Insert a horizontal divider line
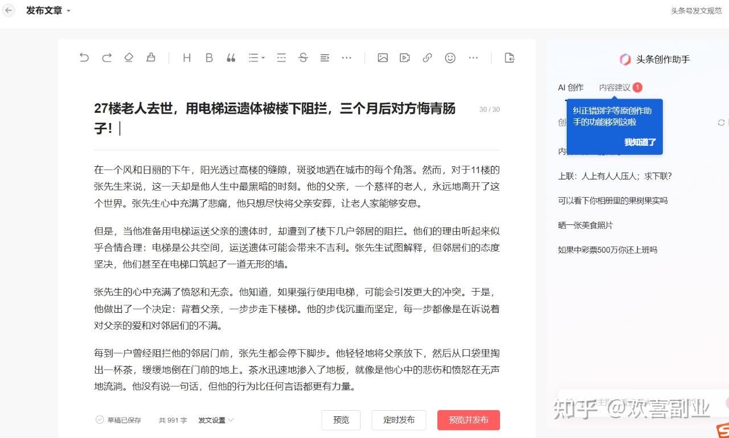Viewport: 729px width, 438px height. click(x=281, y=58)
